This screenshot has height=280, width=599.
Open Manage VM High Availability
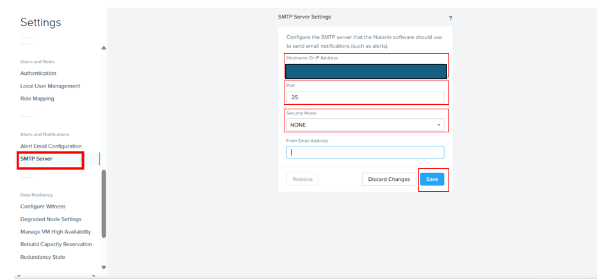(x=55, y=231)
